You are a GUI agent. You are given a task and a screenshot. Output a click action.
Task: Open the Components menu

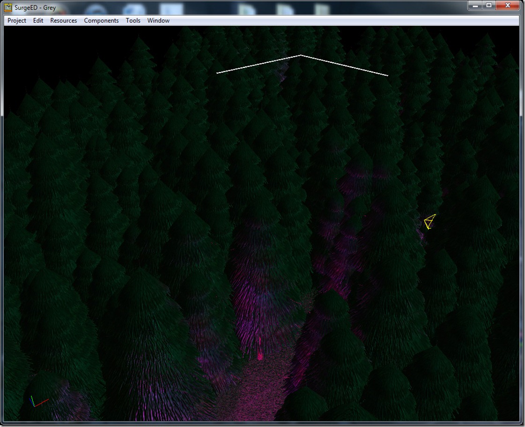point(102,21)
